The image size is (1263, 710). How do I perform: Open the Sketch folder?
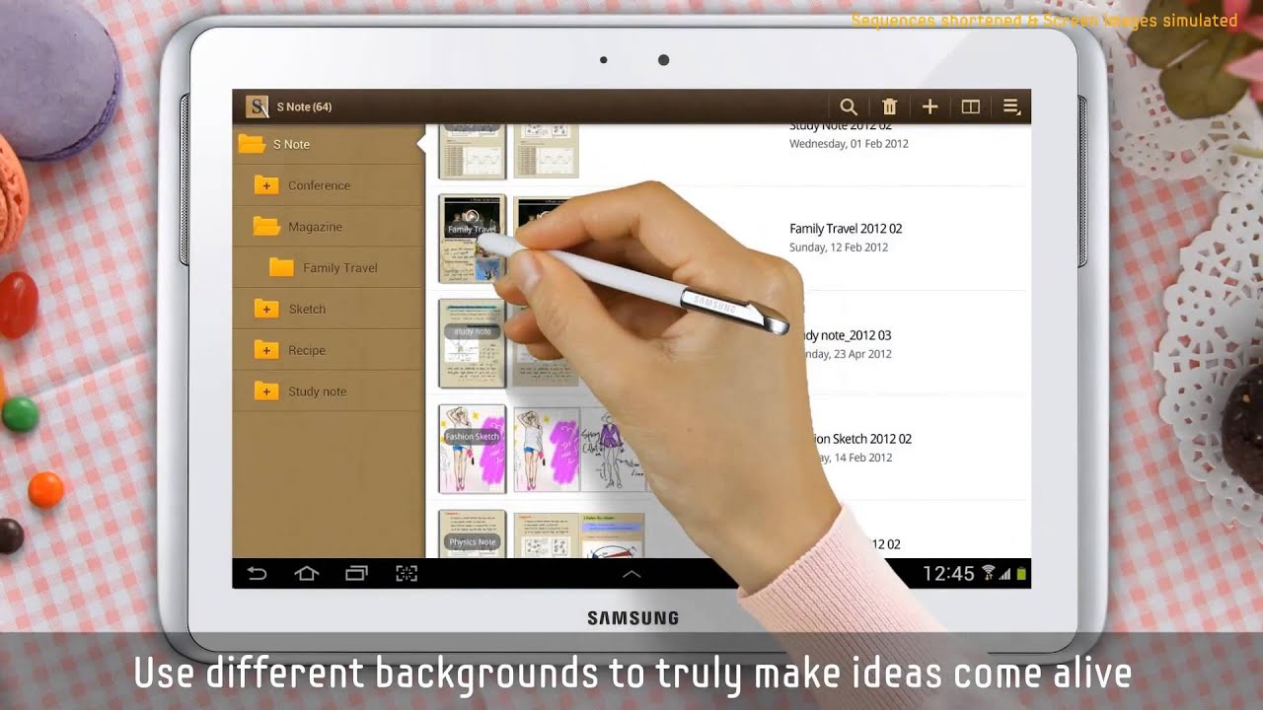tap(307, 309)
